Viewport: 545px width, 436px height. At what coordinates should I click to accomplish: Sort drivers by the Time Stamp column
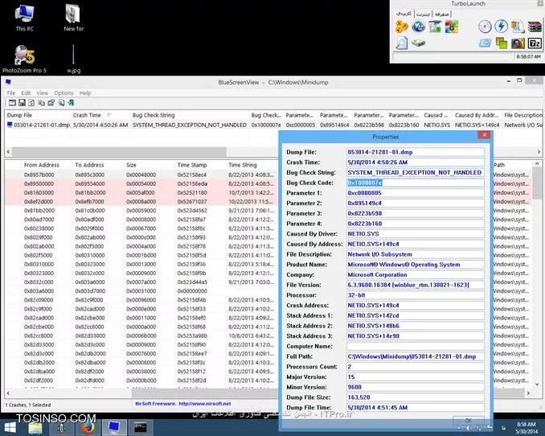click(x=192, y=165)
